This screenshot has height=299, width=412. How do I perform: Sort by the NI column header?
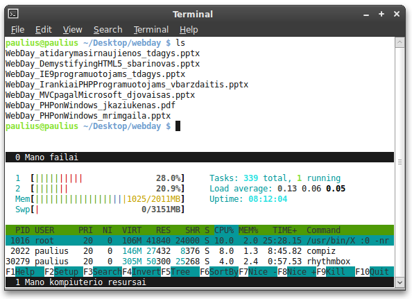click(x=108, y=230)
